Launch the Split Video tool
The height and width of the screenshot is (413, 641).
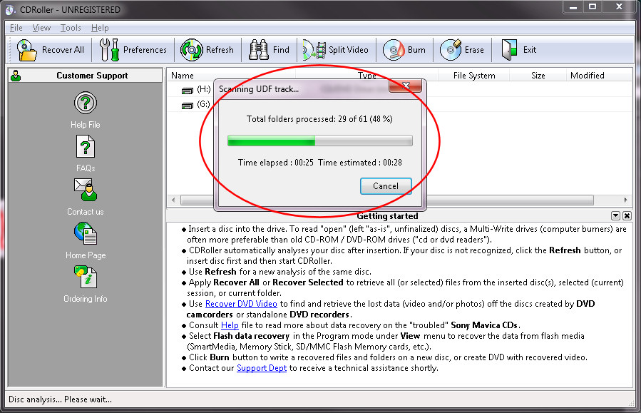click(x=314, y=50)
